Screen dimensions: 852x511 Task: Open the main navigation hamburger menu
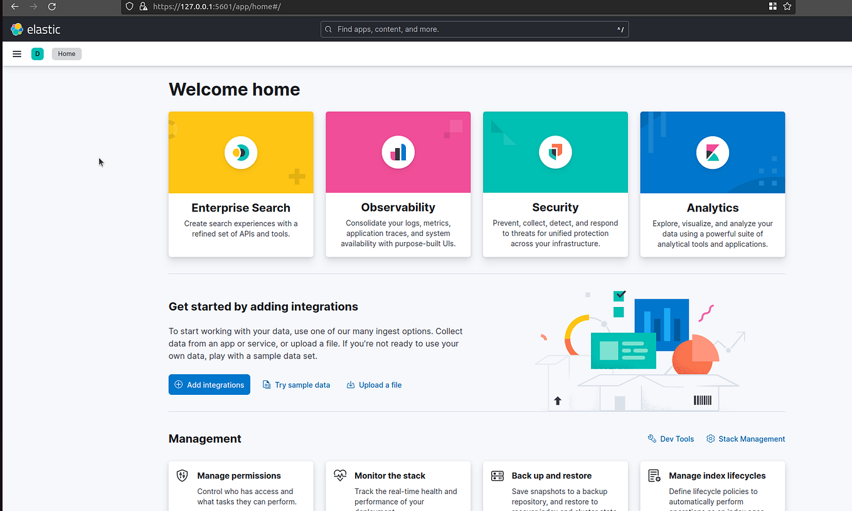(x=16, y=53)
